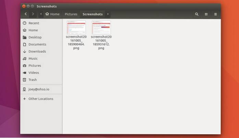
Task: Open Other Locations
Action: pyautogui.click(x=41, y=99)
